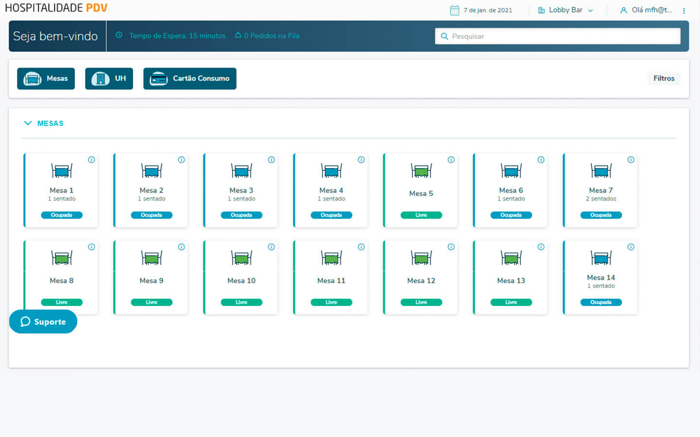Select the Cartão Consumo tab
This screenshot has width=700, height=437.
190,79
